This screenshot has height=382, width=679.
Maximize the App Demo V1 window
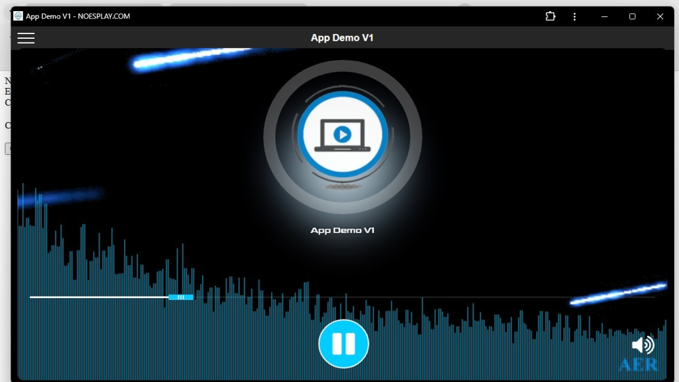(632, 16)
